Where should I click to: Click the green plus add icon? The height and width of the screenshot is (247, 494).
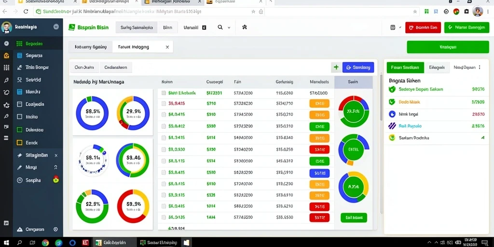click(336, 67)
